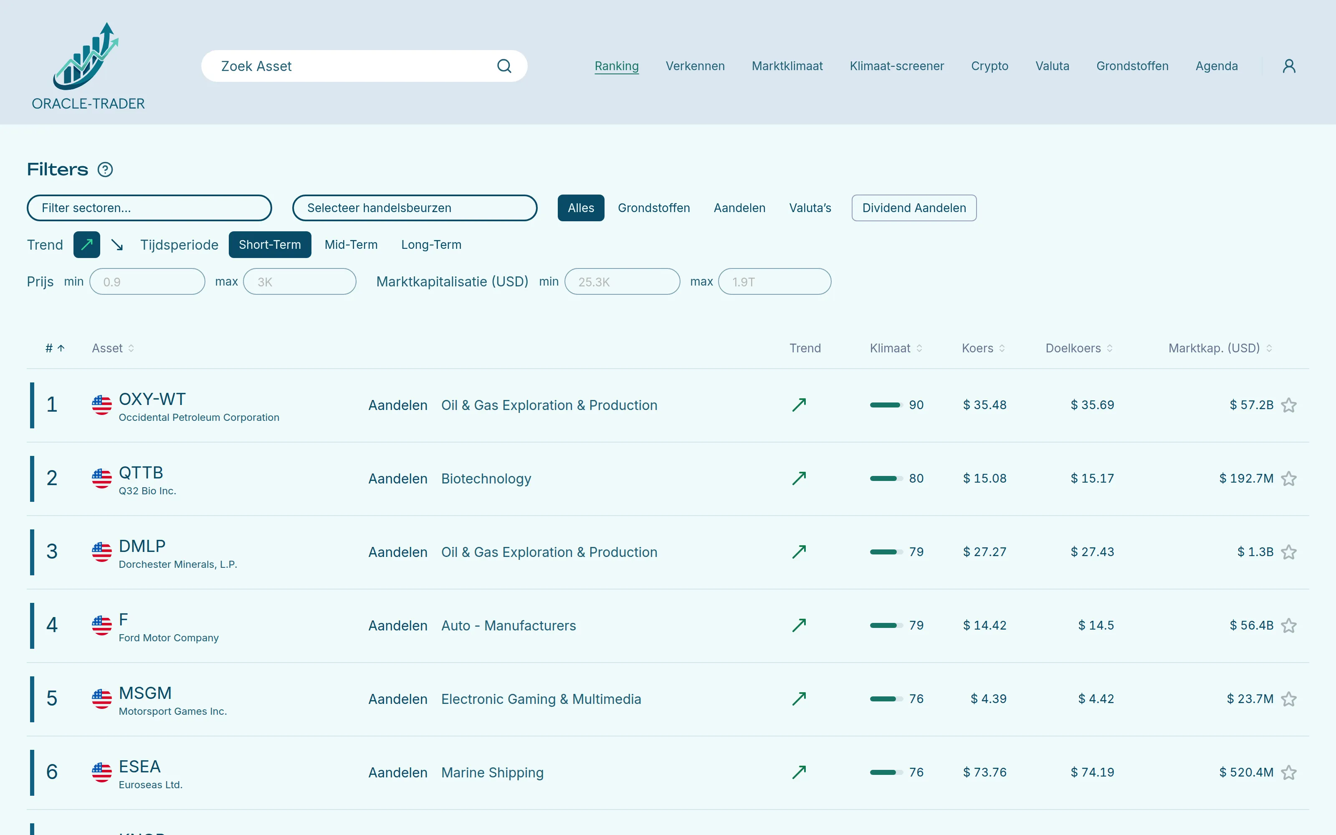This screenshot has height=835, width=1336.
Task: Open the Grondstoffen nav menu item
Action: coord(1132,66)
